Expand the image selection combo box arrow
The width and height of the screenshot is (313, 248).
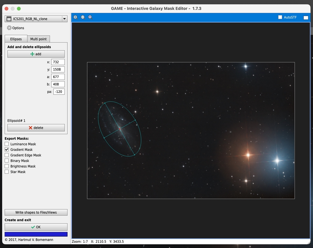[x=64, y=18]
